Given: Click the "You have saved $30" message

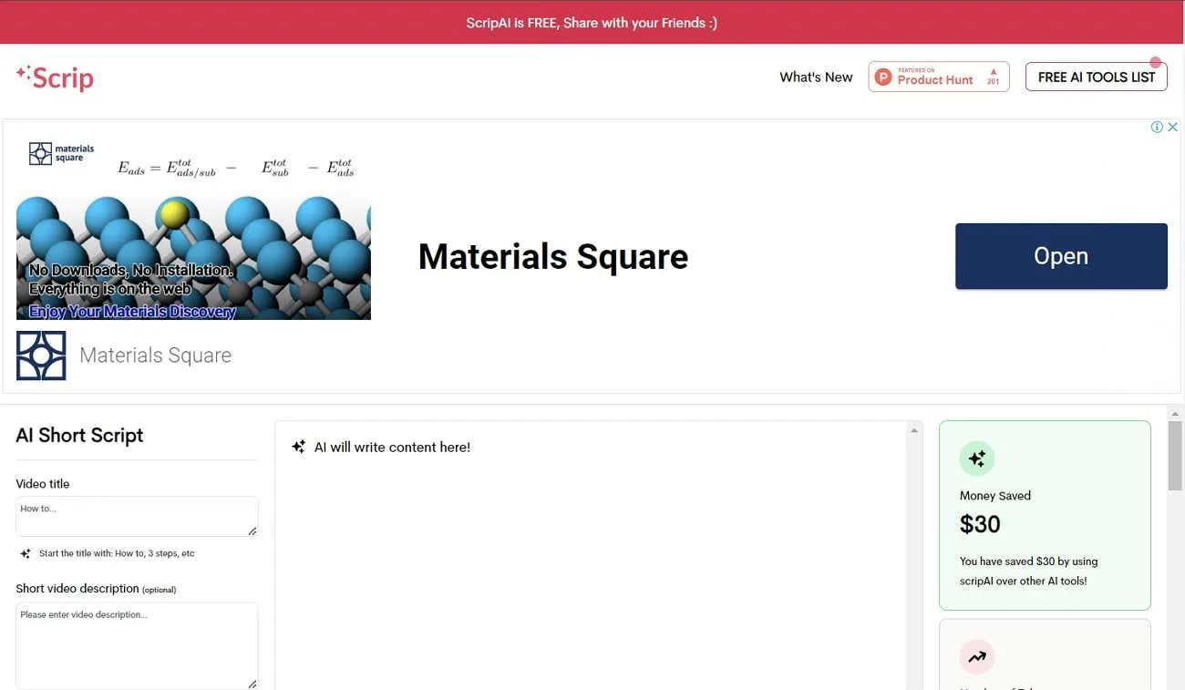Looking at the screenshot, I should [1028, 572].
